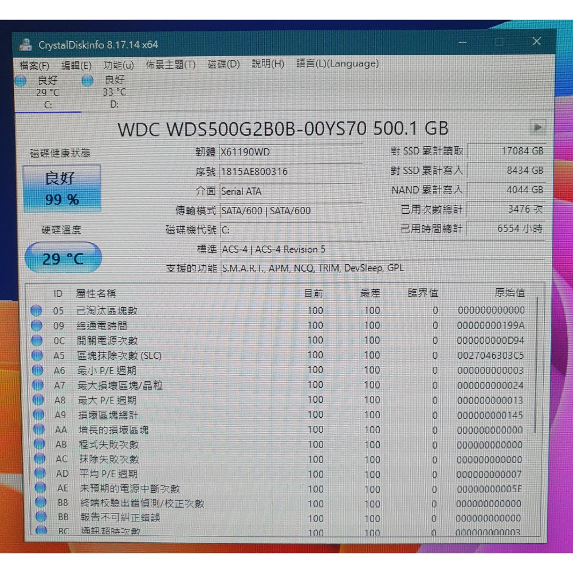Screen dimensions: 573x573
Task: Click the CrystalDiskInfo title bar icon
Action: (26, 45)
